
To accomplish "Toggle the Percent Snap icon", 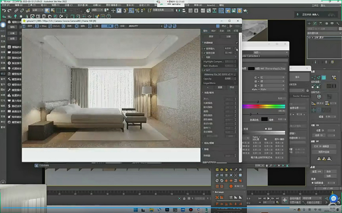I will (137, 10).
